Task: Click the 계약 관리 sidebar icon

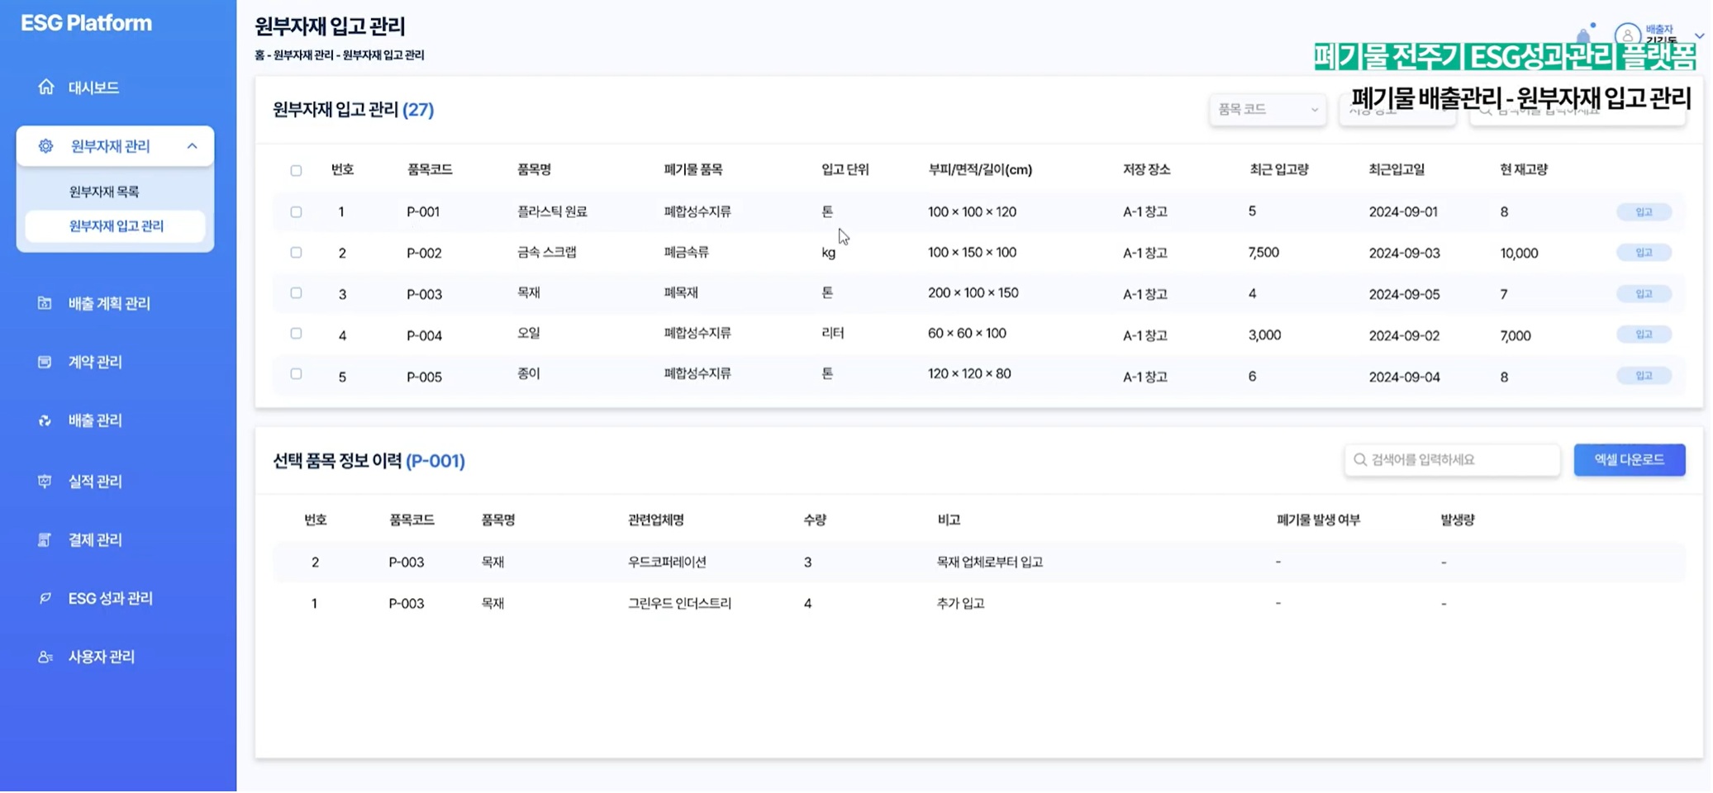Action: pos(45,362)
